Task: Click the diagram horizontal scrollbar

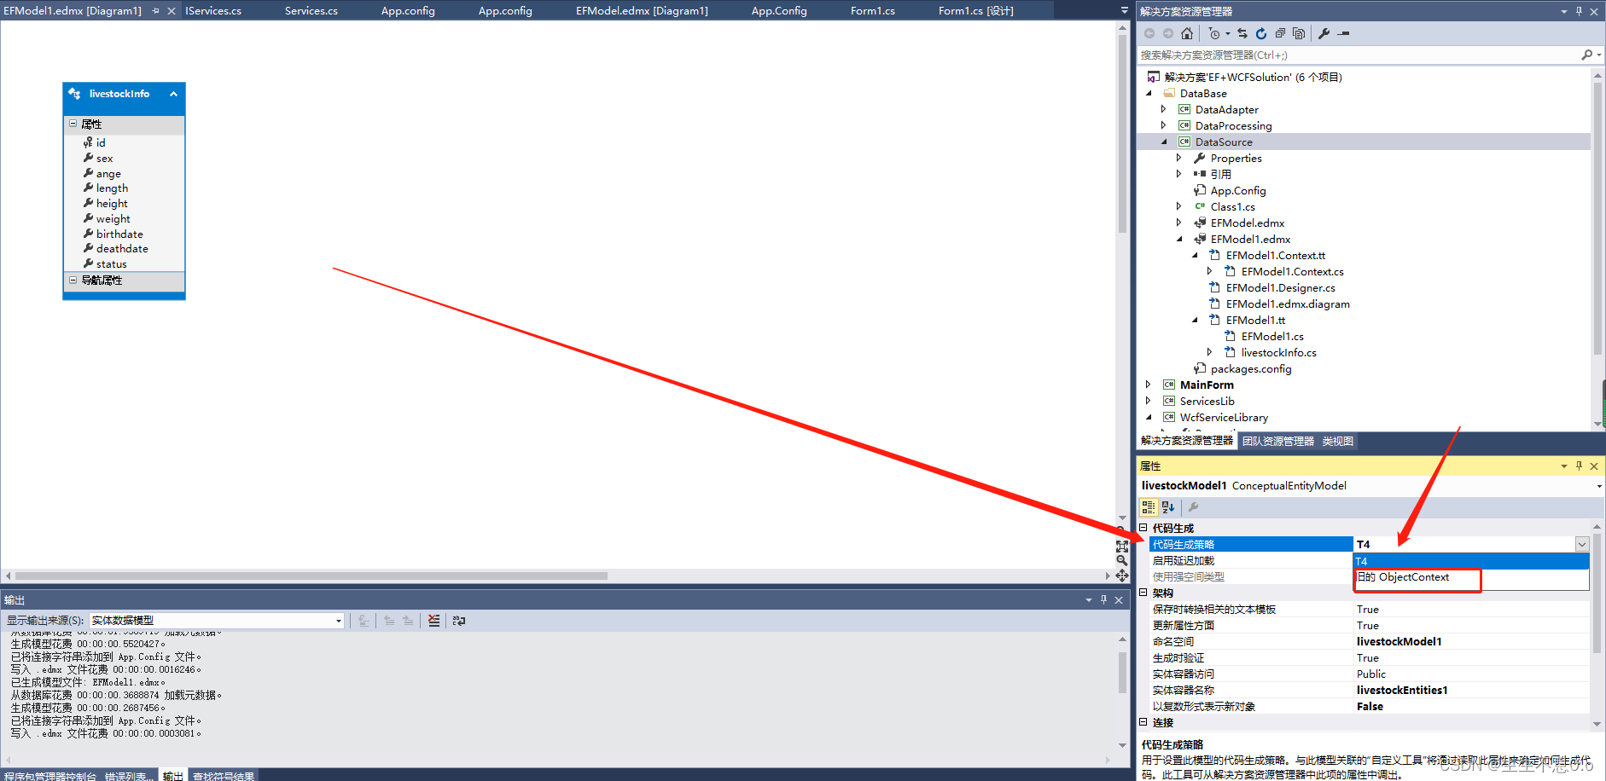Action: (311, 576)
